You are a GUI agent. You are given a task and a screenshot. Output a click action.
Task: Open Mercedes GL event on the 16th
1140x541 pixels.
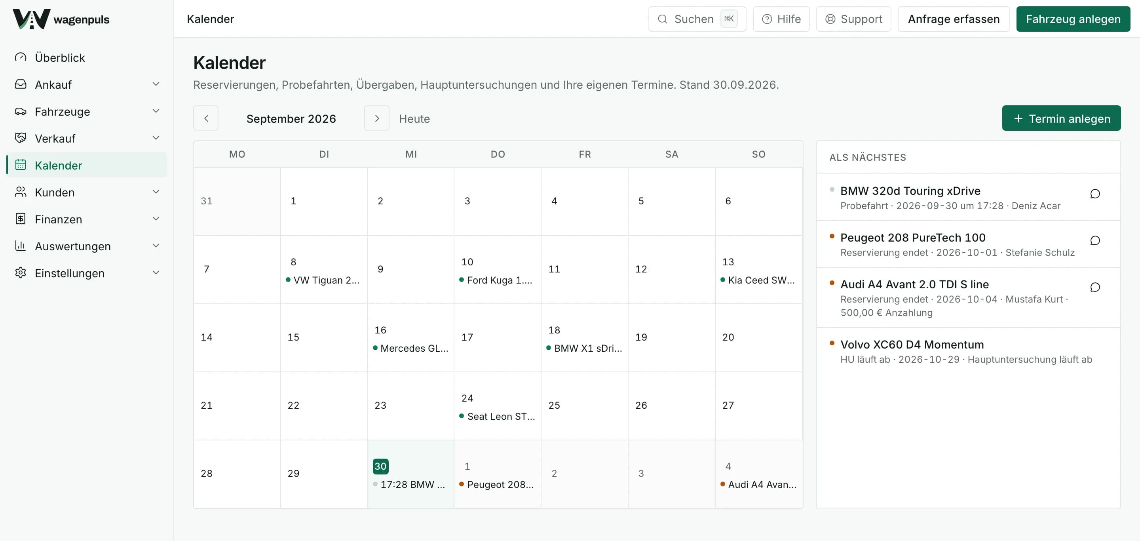point(411,349)
